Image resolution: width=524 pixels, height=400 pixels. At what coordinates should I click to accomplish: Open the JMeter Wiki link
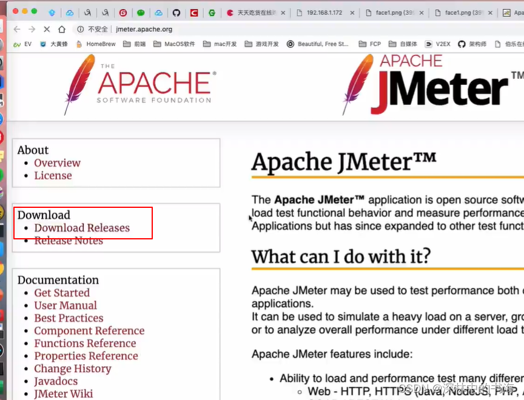tap(64, 394)
